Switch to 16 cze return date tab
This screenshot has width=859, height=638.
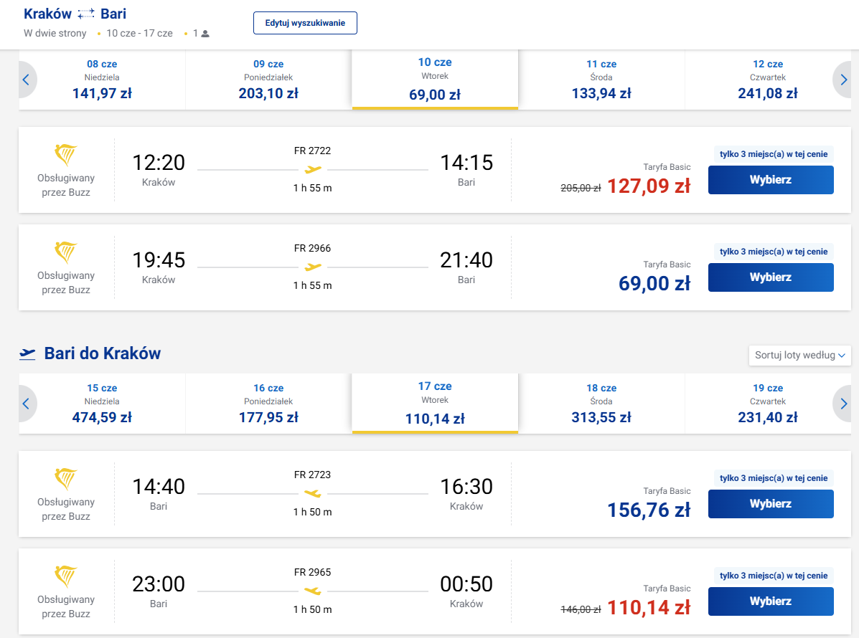point(268,403)
